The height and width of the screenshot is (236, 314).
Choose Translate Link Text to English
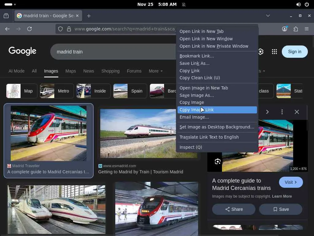pos(217,137)
